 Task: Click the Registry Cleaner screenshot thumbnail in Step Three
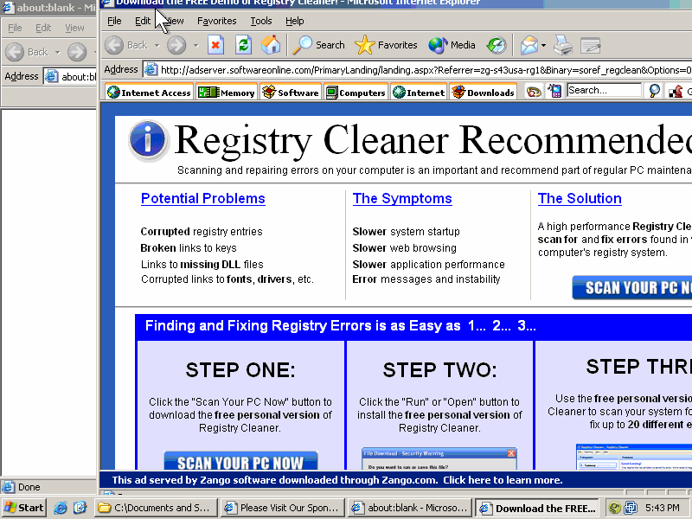pyautogui.click(x=634, y=457)
